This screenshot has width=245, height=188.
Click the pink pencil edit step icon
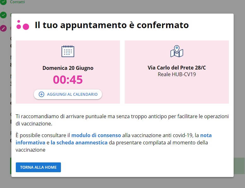click(3, 28)
